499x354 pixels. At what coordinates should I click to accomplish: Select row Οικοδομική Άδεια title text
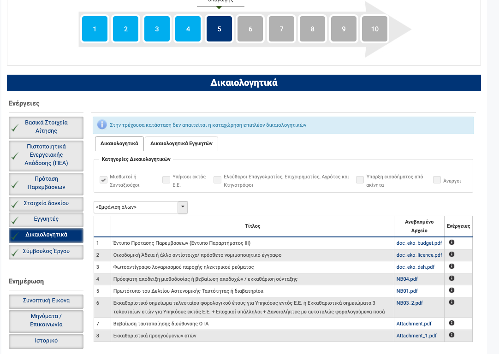point(197,255)
